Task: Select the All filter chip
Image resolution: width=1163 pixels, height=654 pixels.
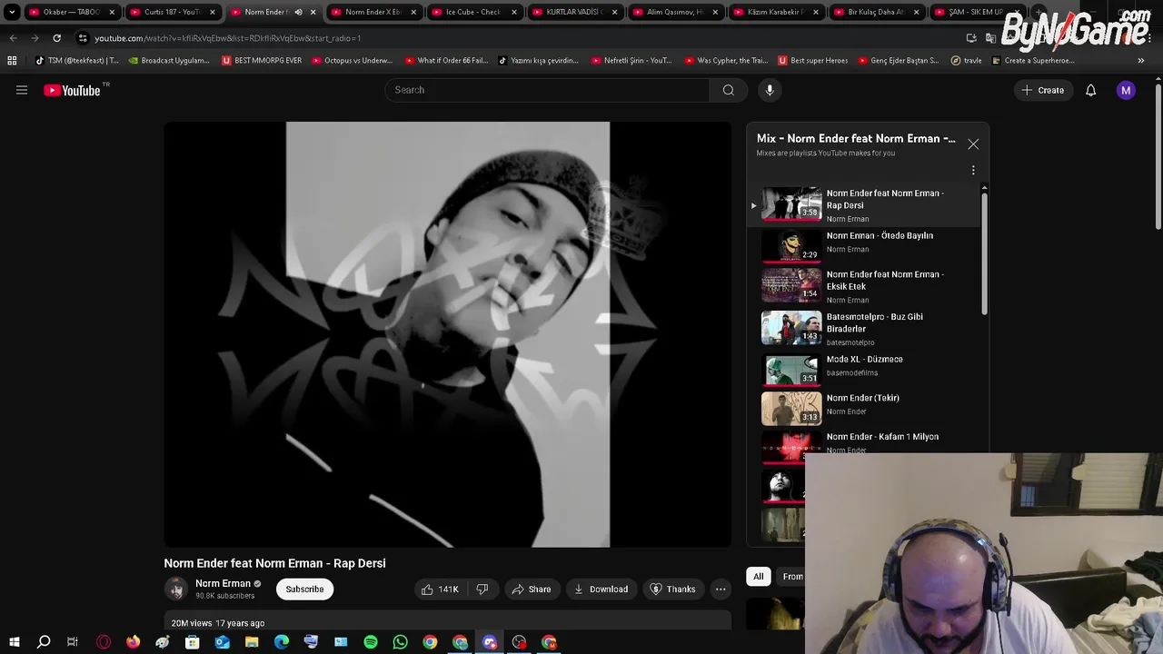Action: point(759,576)
